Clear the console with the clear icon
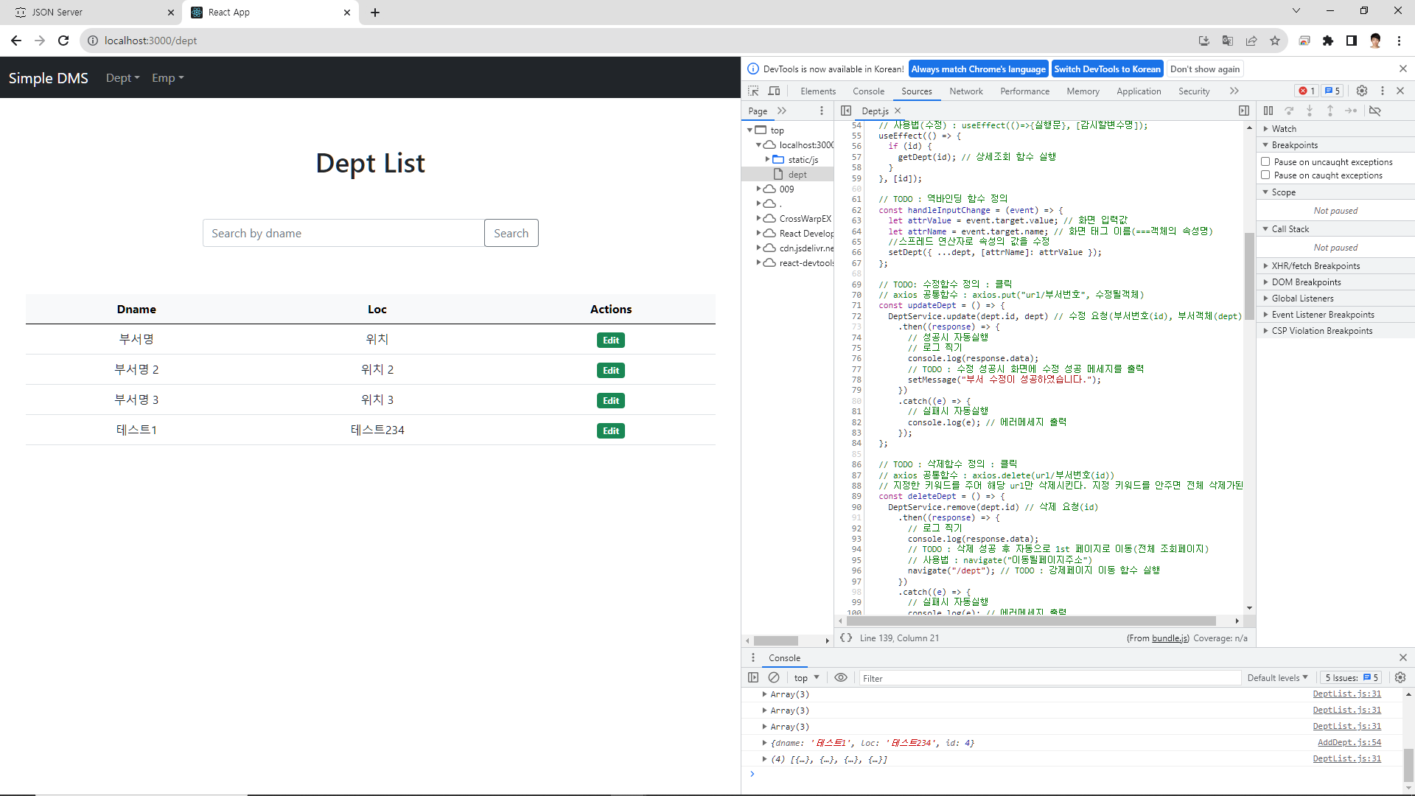Viewport: 1415px width, 796px height. click(x=774, y=677)
